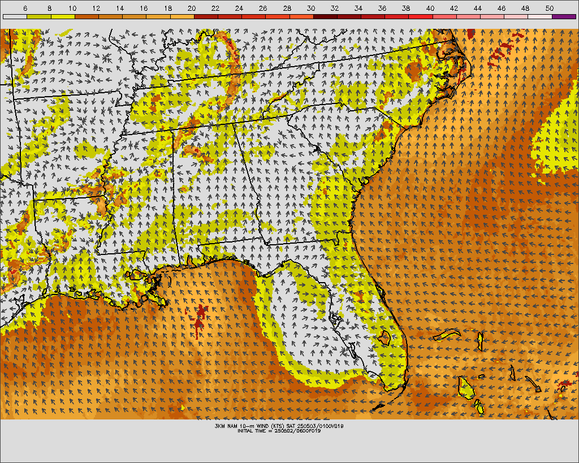The height and width of the screenshot is (463, 579).
Task: Click the purple above-50 knots legend swatch
Action: point(564,16)
